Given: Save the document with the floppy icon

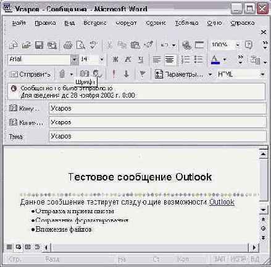Looking at the screenshot, I should pyautogui.click(x=39, y=45).
